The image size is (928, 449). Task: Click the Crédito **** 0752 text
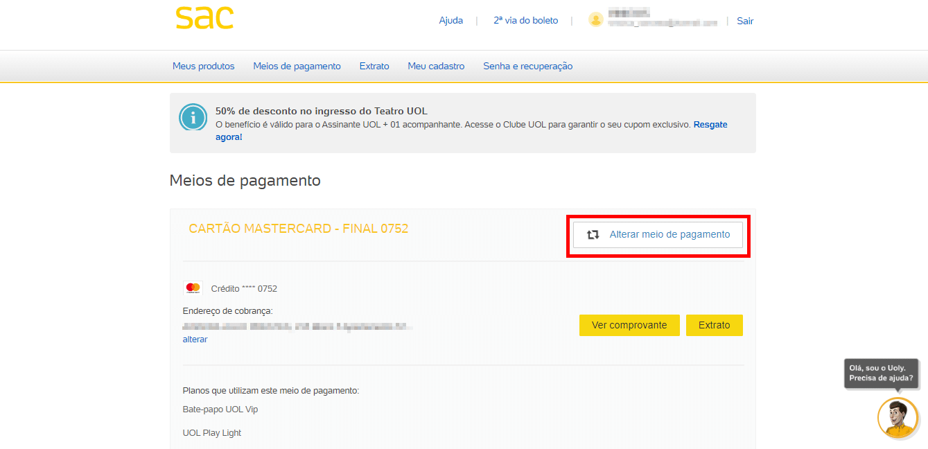coord(244,289)
